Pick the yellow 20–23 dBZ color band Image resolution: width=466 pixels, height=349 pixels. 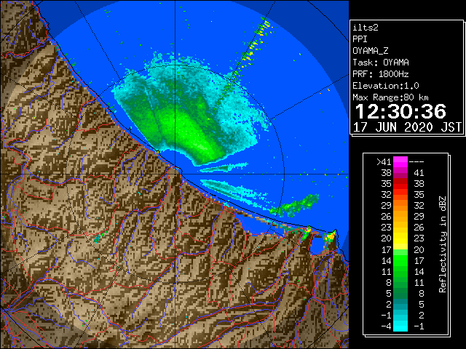(x=400, y=238)
